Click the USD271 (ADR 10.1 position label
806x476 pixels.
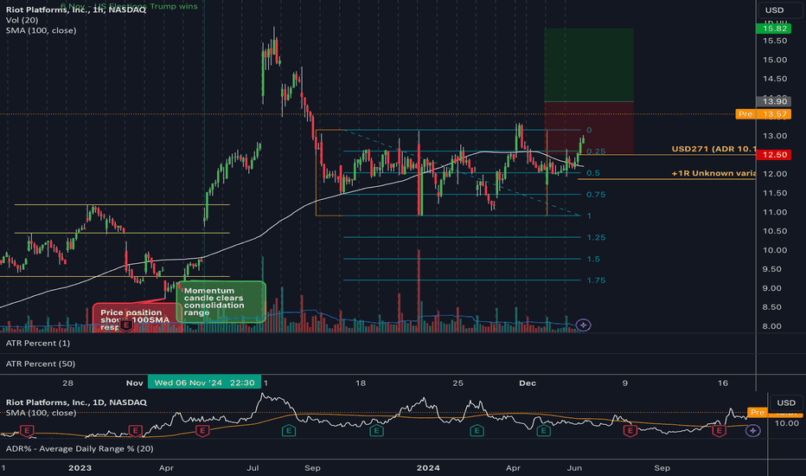point(713,149)
